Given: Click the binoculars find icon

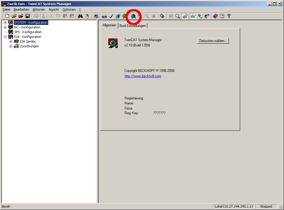Looking at the screenshot, I should (80, 16).
